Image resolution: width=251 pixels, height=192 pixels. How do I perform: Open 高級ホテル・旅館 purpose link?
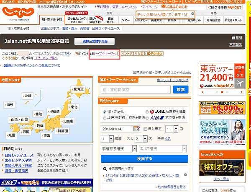[x=18, y=166]
